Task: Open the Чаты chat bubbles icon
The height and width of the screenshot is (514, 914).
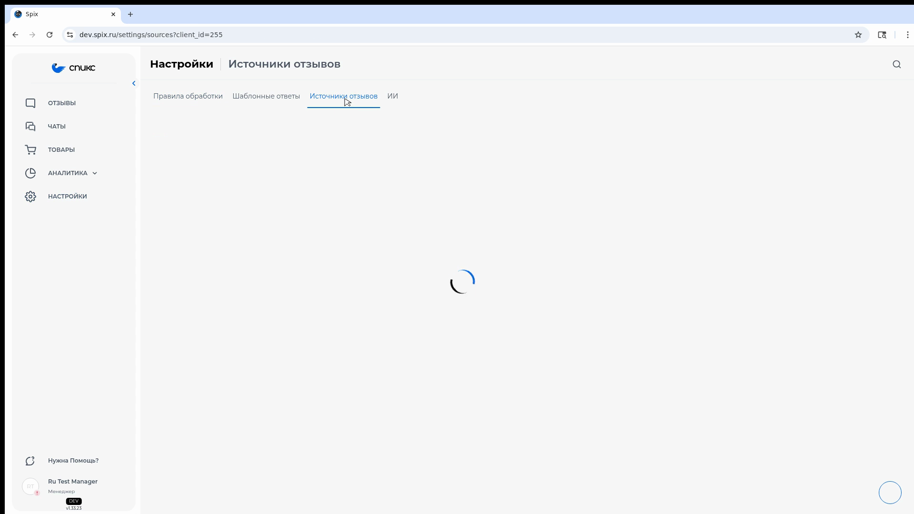Action: coord(30,127)
